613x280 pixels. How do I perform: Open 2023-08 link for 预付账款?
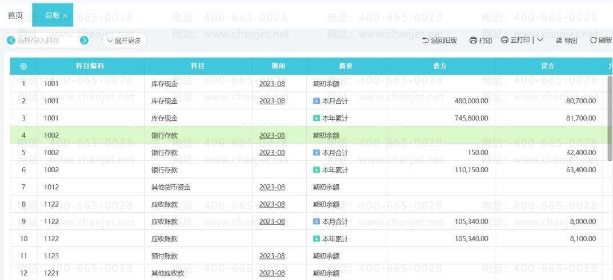click(x=272, y=256)
